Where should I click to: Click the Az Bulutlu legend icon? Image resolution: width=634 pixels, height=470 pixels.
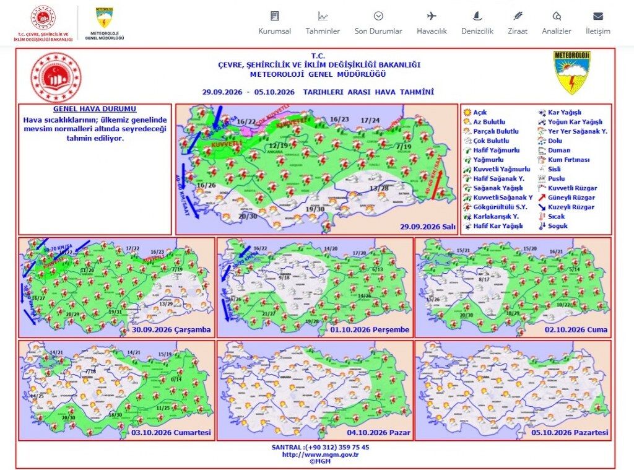(467, 122)
